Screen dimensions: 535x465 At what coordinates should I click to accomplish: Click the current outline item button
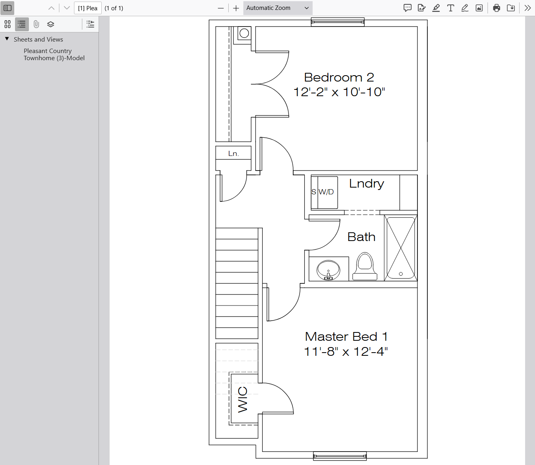90,25
